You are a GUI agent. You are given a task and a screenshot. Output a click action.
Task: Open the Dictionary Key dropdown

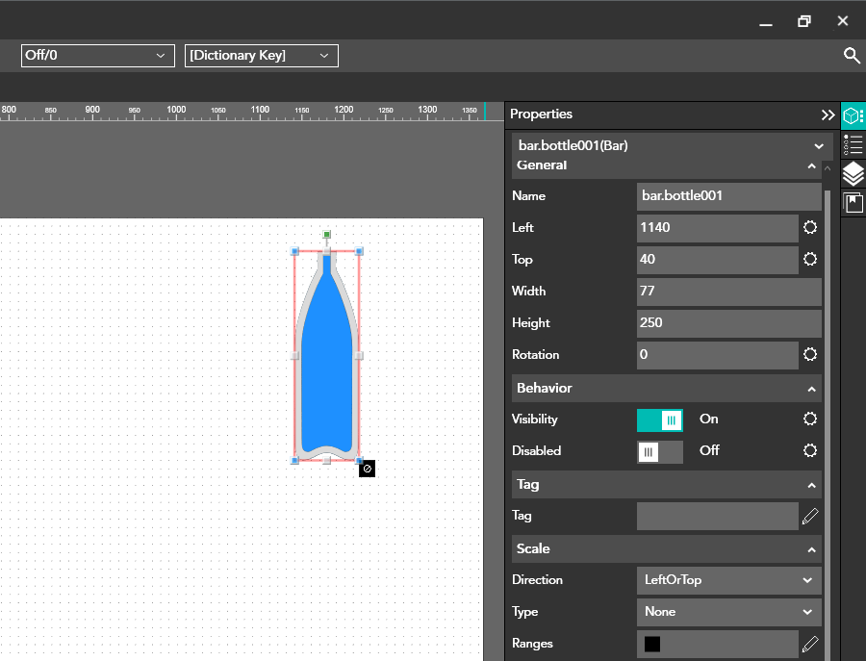coord(262,56)
